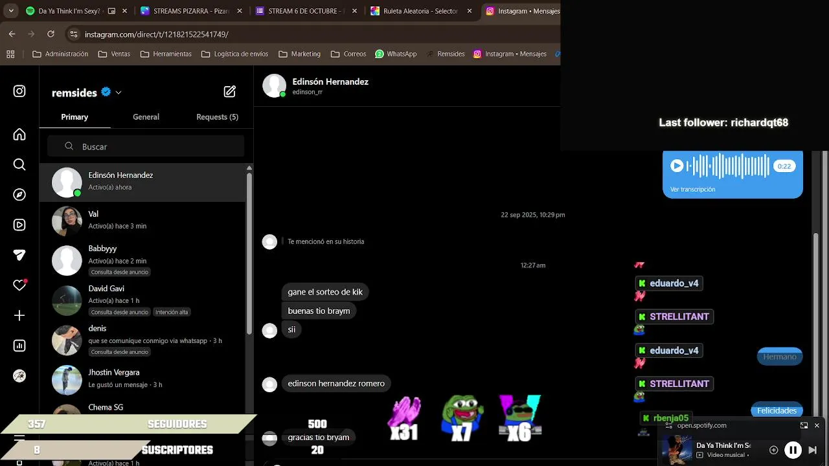Go back using browser back arrow
Viewport: 829px width, 466px height.
point(12,34)
